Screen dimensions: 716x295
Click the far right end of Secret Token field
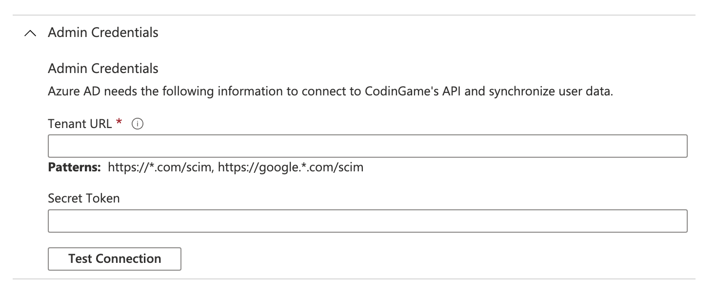[x=681, y=221]
